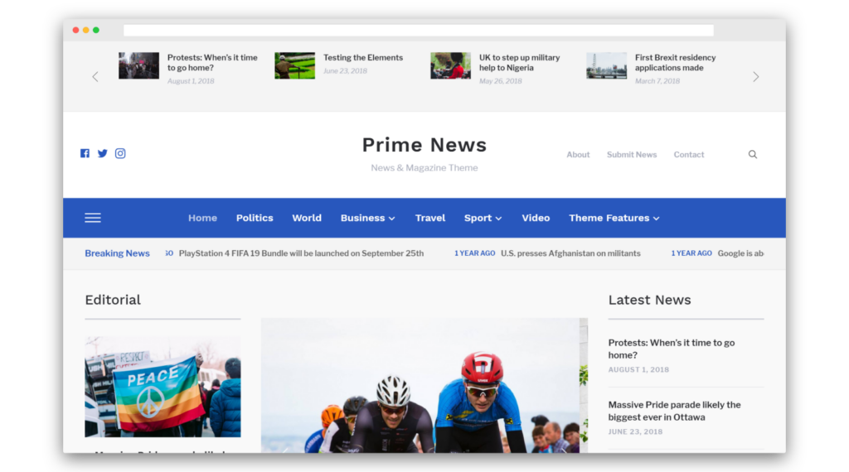Open the About page link
Image resolution: width=849 pixels, height=472 pixels.
coord(578,155)
